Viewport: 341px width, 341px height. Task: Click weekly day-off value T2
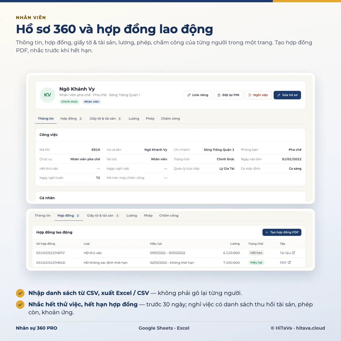tap(98, 178)
